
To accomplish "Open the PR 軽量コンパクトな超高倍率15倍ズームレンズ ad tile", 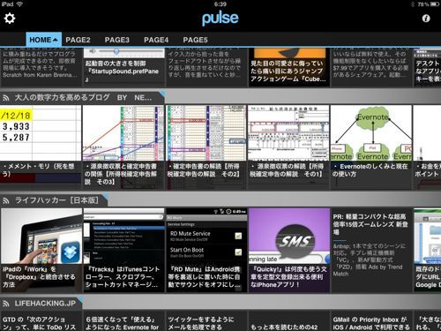I will 371,251.
